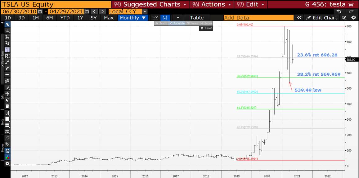Switch to line chart type

pyautogui.click(x=155, y=18)
